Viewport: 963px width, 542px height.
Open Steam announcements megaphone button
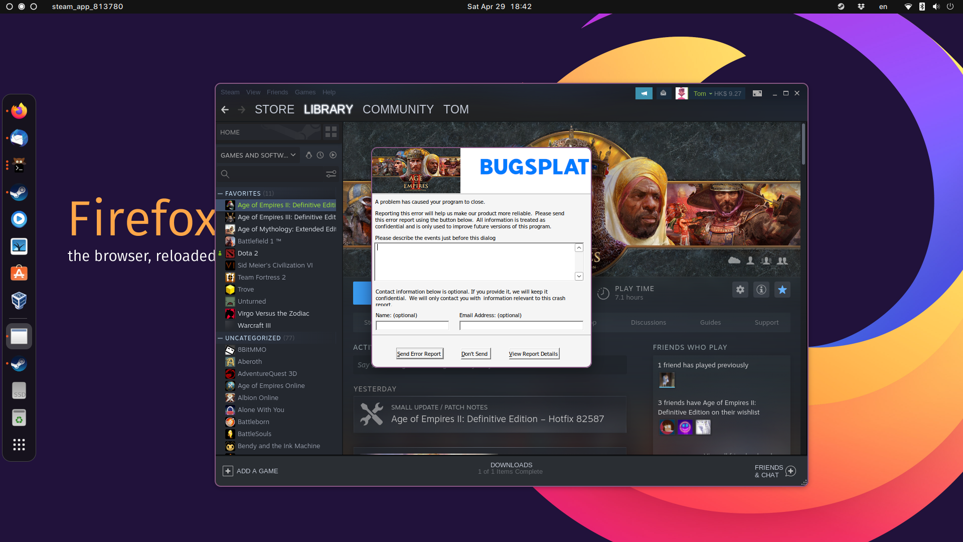(644, 93)
